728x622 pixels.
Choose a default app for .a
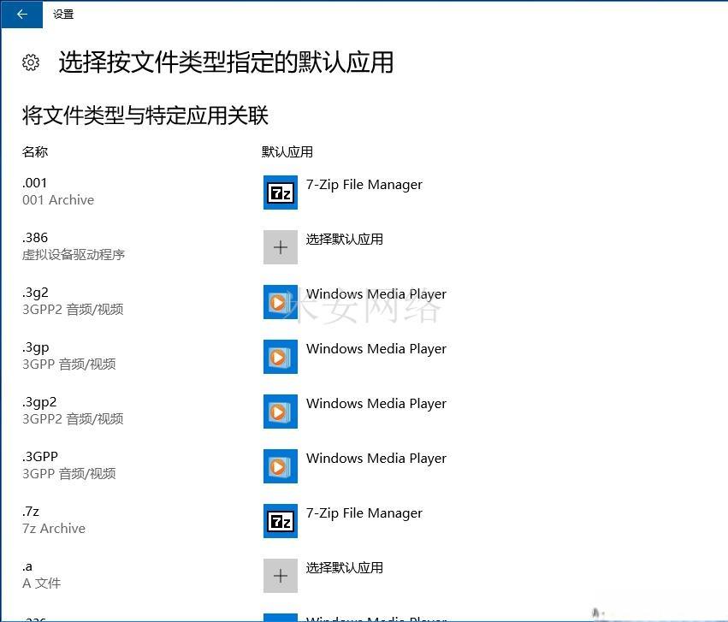pos(345,568)
